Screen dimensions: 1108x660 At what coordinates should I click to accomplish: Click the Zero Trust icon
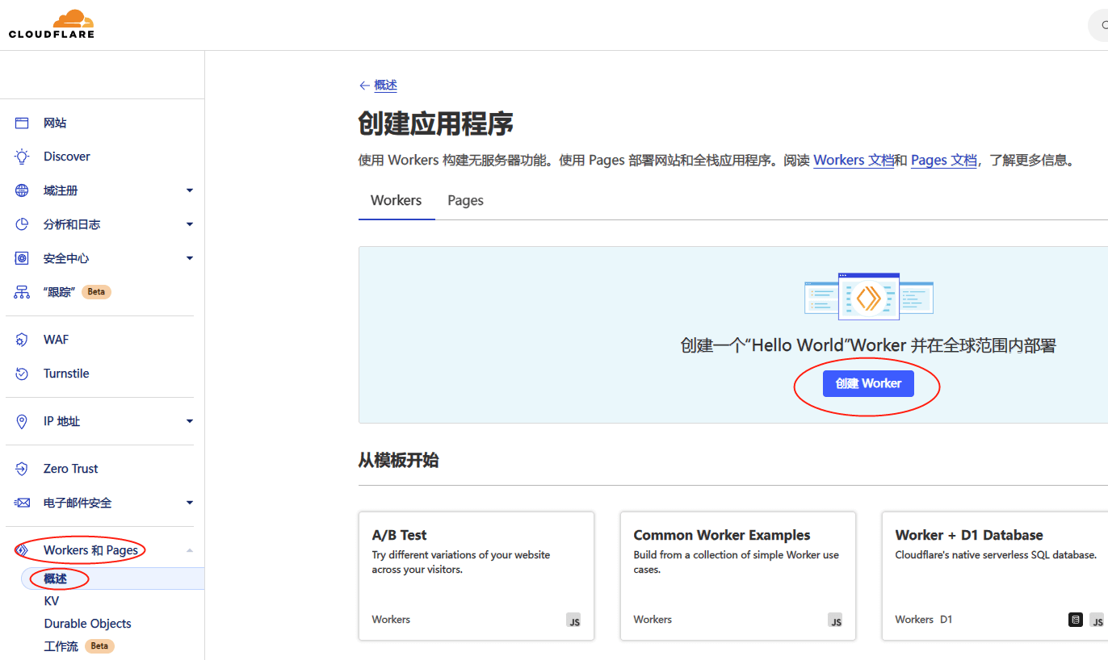[22, 469]
